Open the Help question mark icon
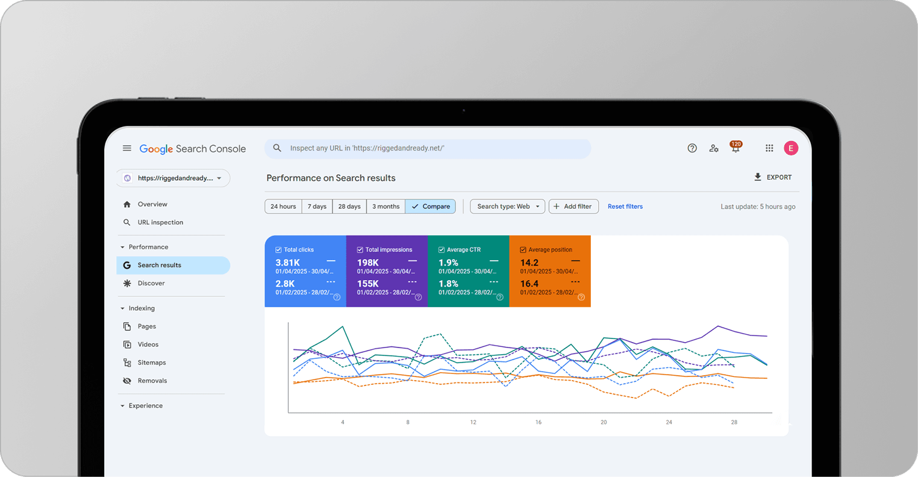918x477 pixels. click(692, 148)
